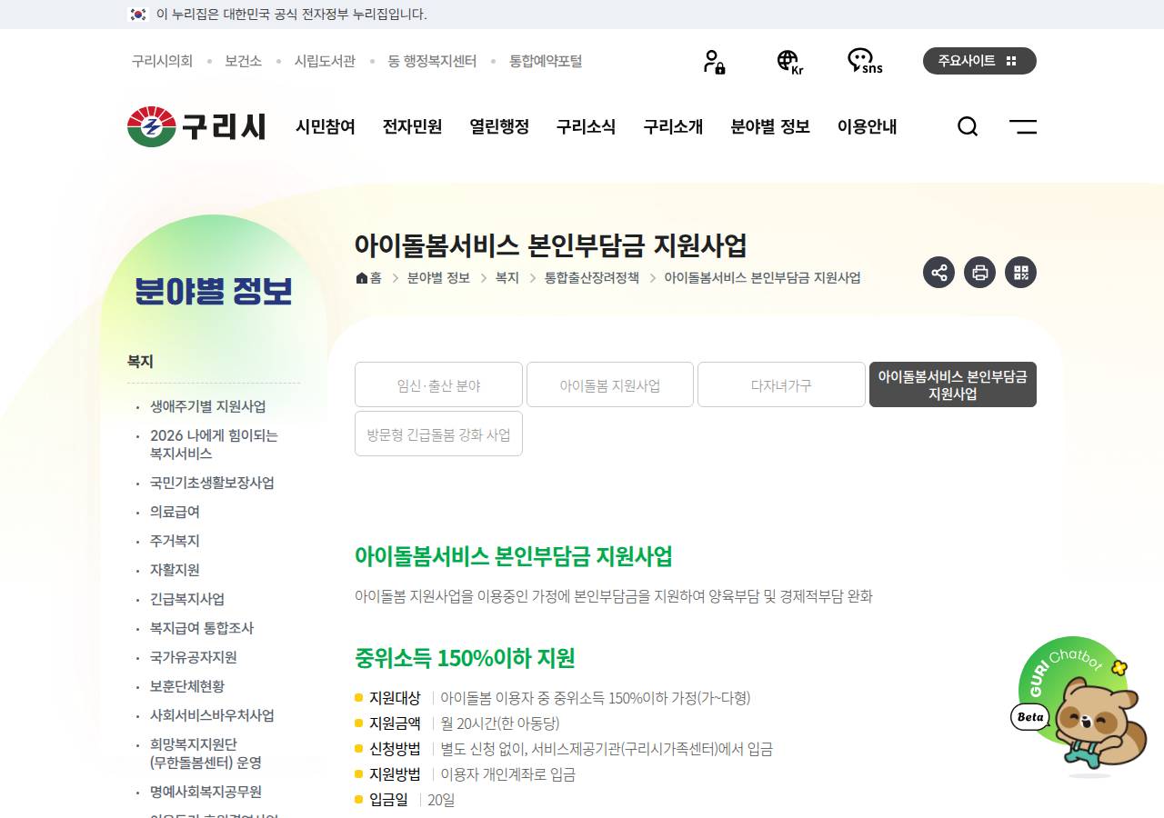The image size is (1164, 818).
Task: Open 2026 나에게 힘이되는 복지서비스 in sidebar
Action: [x=215, y=444]
